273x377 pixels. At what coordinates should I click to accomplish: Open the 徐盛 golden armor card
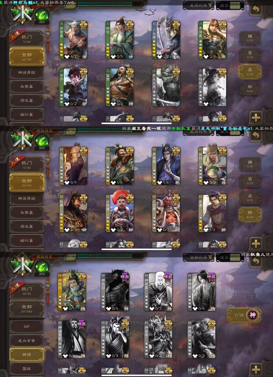pos(212,40)
